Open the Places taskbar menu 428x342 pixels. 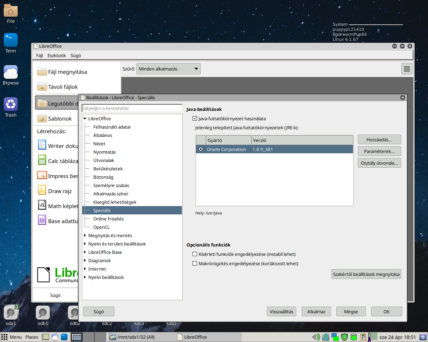click(32, 337)
